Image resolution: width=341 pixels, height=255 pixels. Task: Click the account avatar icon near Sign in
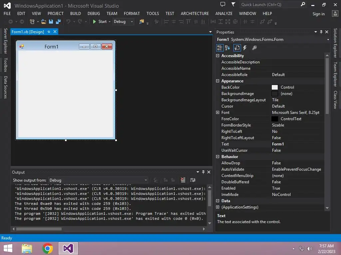(335, 14)
